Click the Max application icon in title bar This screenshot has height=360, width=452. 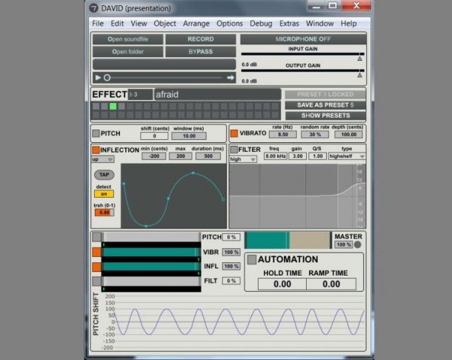pos(93,8)
